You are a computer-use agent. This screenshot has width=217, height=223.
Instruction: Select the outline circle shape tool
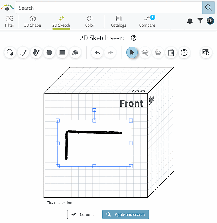(x=10, y=52)
